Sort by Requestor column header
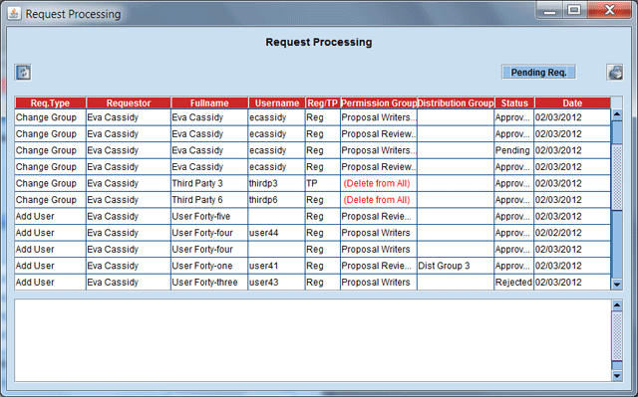Screen dimensions: 638x397 (x=129, y=103)
